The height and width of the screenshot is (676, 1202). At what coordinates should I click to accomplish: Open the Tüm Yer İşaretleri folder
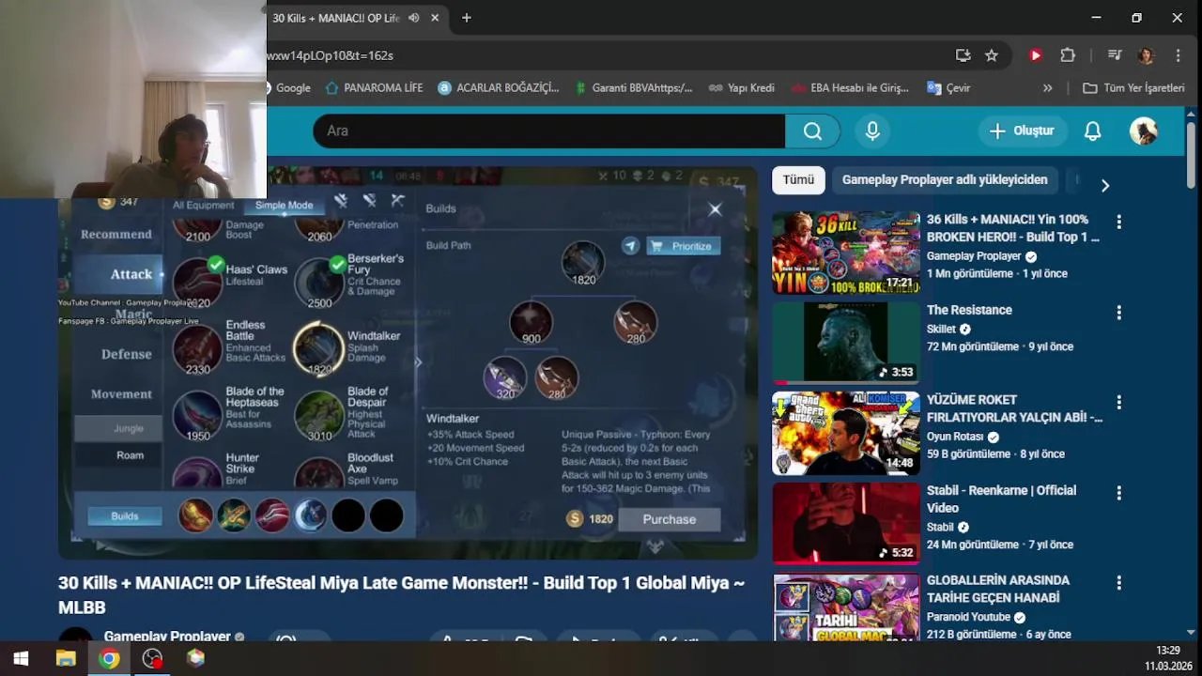(x=1133, y=88)
